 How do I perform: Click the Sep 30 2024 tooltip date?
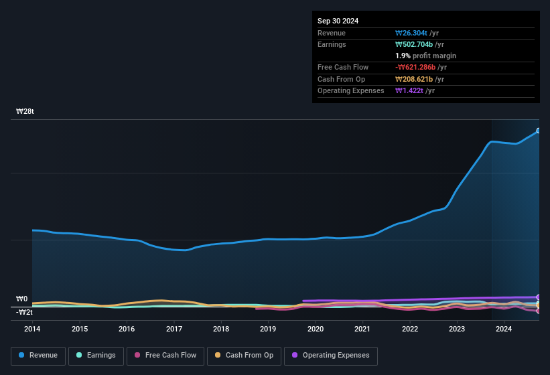tap(338, 21)
